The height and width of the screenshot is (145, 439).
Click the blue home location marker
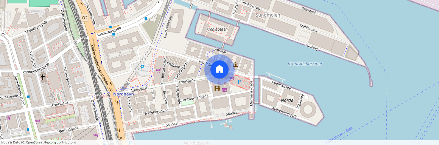point(219,69)
